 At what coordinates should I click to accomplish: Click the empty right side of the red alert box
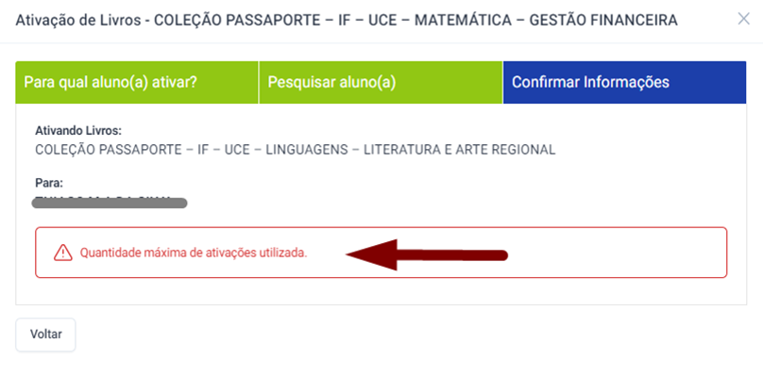pyautogui.click(x=618, y=253)
